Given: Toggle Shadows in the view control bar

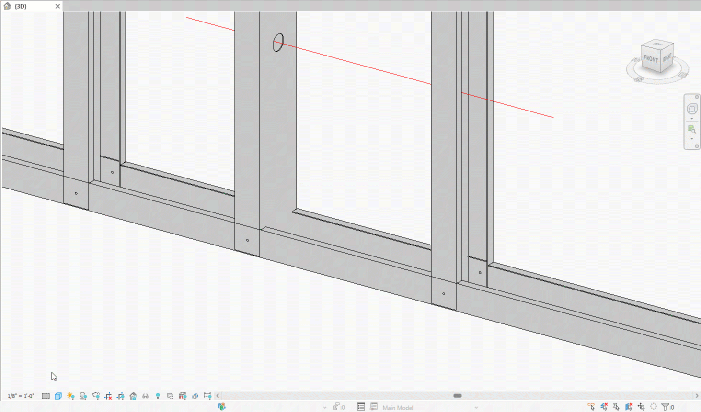Looking at the screenshot, I should tap(83, 396).
